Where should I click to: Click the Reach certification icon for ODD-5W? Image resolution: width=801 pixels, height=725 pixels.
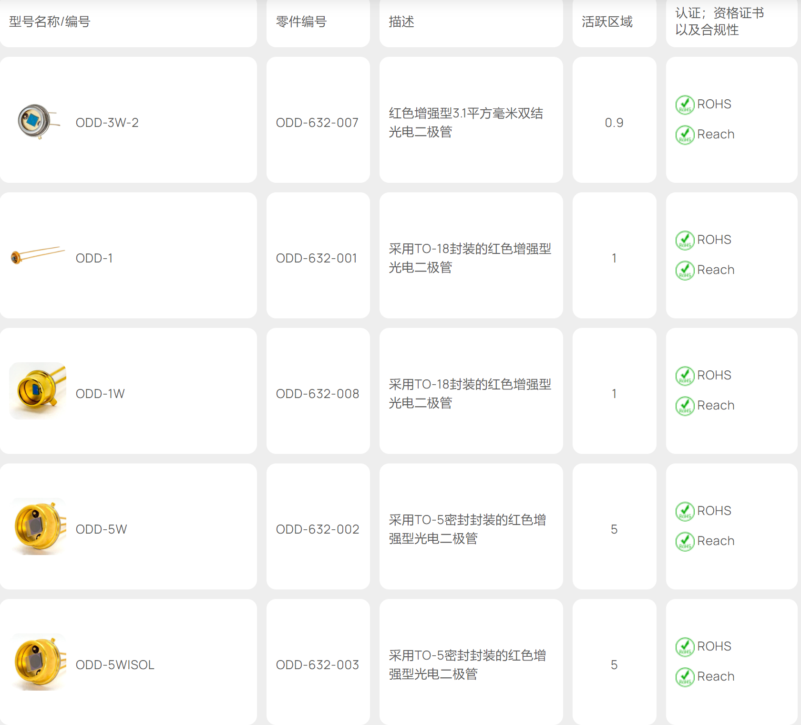tap(685, 541)
